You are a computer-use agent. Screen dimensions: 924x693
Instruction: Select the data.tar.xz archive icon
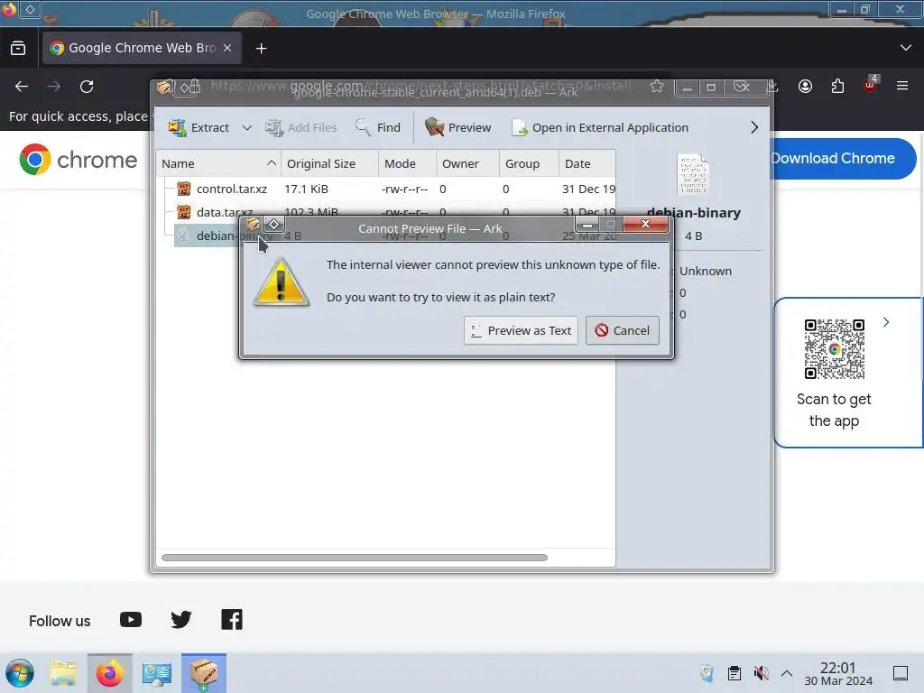tap(184, 211)
